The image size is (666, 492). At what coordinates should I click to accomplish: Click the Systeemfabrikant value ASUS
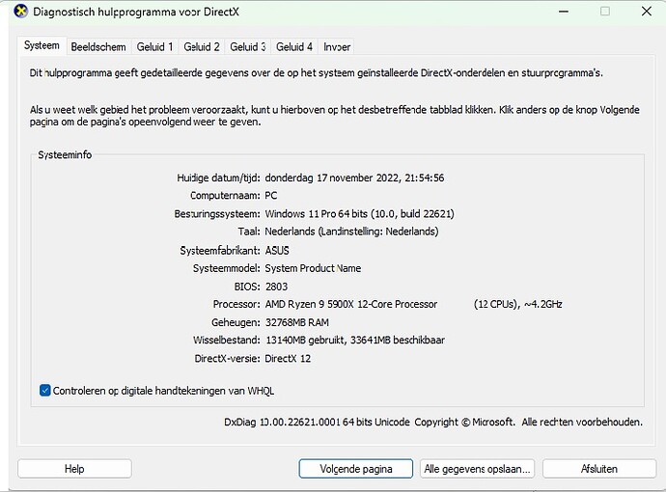(277, 251)
